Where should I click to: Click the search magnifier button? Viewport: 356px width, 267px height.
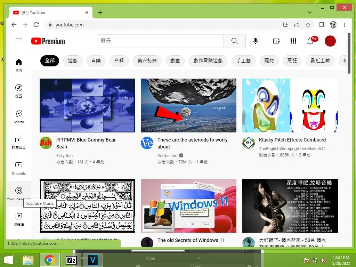(235, 41)
